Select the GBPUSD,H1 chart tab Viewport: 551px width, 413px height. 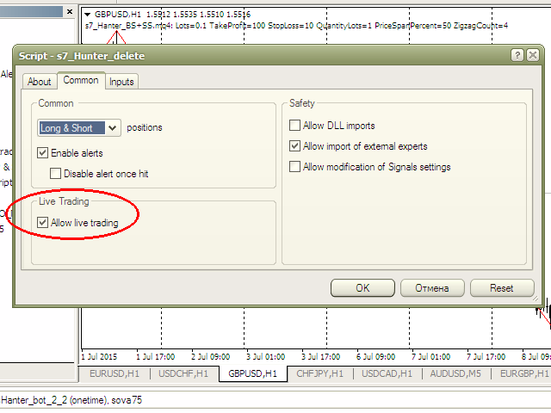click(252, 373)
